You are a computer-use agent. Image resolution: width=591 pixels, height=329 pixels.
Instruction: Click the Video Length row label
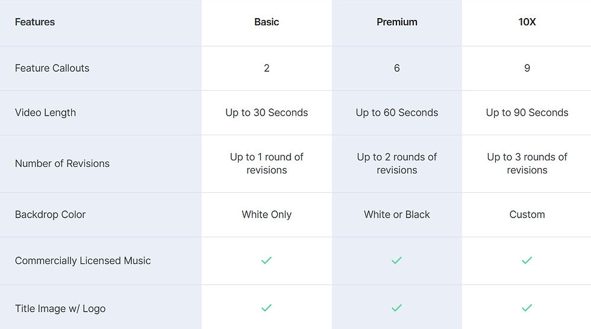(45, 113)
